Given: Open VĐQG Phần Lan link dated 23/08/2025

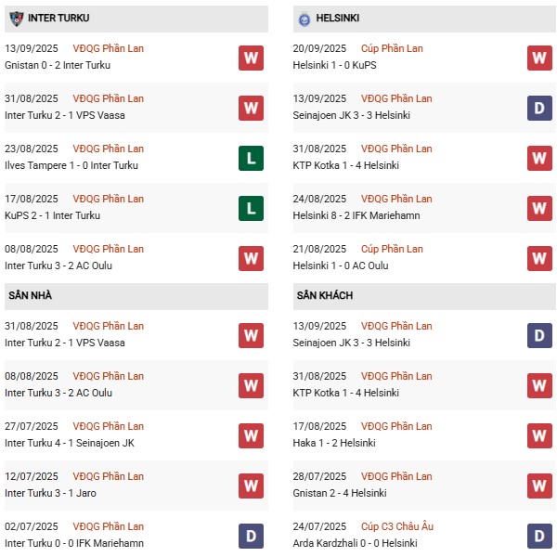Looking at the screenshot, I should 109,149.
